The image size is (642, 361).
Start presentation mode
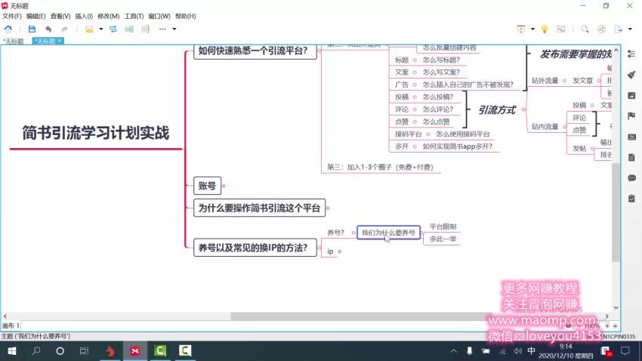(521, 29)
